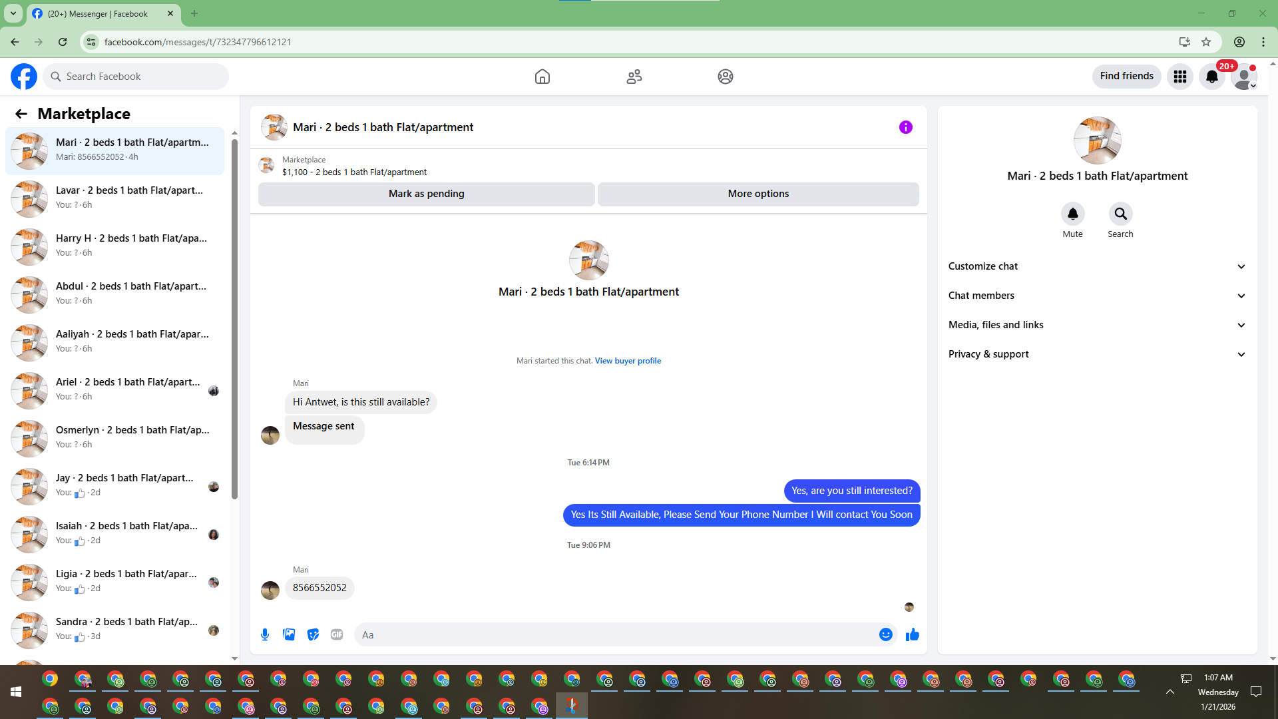The width and height of the screenshot is (1278, 719).
Task: Expand Chat members section
Action: point(1098,296)
